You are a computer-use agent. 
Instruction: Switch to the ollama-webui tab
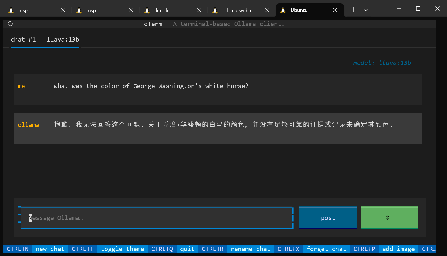237,10
